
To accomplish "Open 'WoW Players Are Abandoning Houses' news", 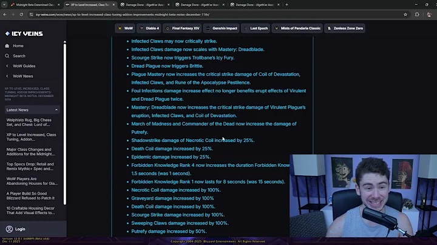I will click(x=32, y=181).
